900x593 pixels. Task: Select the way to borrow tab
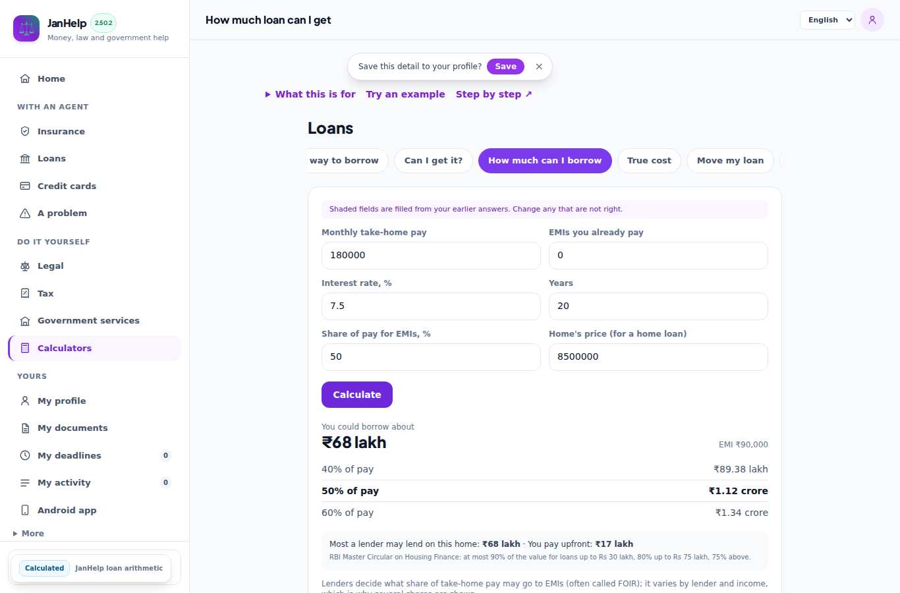[347, 160]
